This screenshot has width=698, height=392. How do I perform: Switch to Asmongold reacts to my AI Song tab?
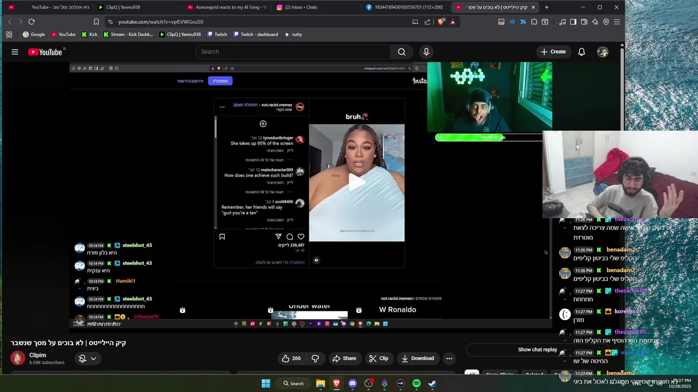227,7
